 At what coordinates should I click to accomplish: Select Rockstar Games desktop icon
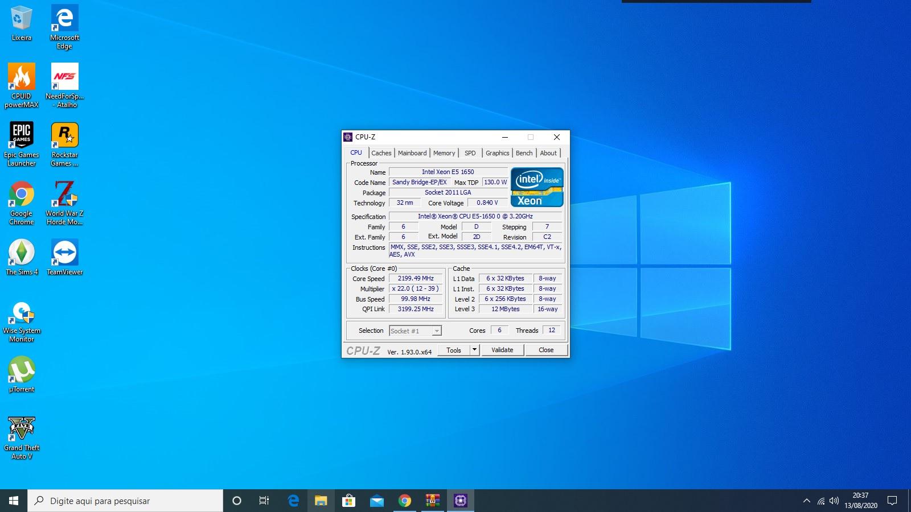(x=64, y=144)
